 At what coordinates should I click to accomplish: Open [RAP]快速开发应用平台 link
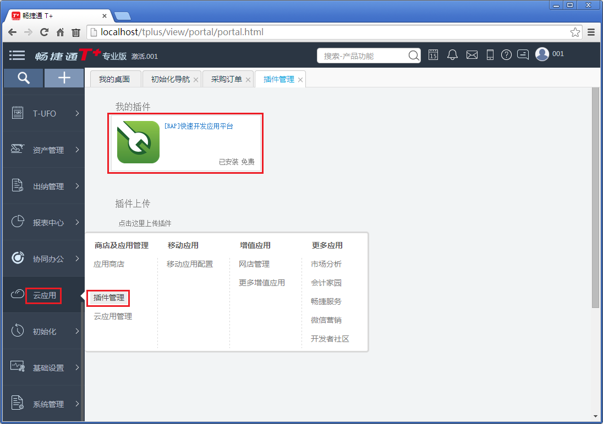tap(199, 126)
